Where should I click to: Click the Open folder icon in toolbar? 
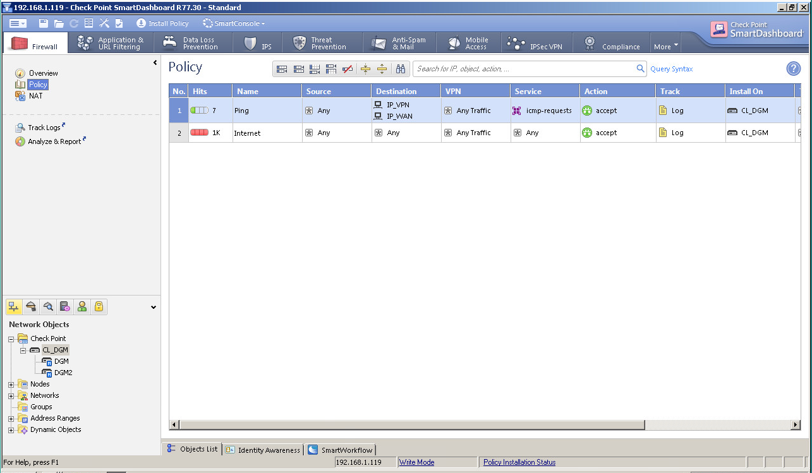pyautogui.click(x=59, y=23)
